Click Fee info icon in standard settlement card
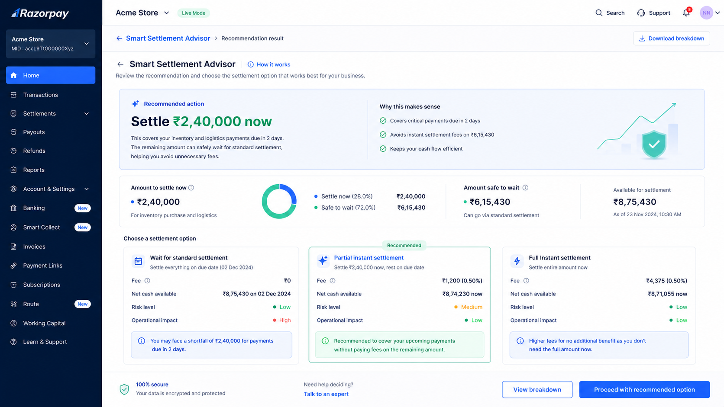 pos(147,281)
